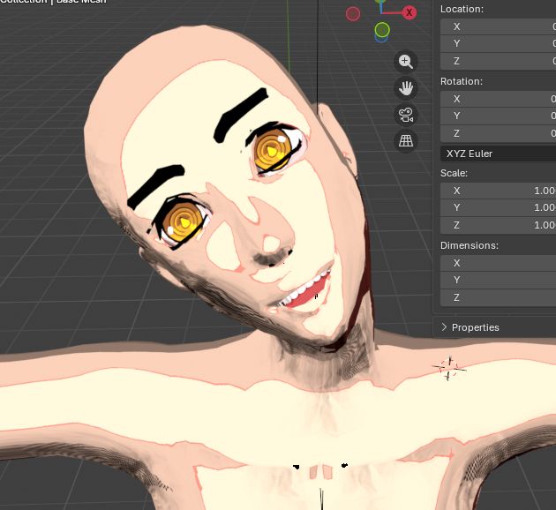The height and width of the screenshot is (510, 556).
Task: Click the Location X field
Action: point(499,26)
